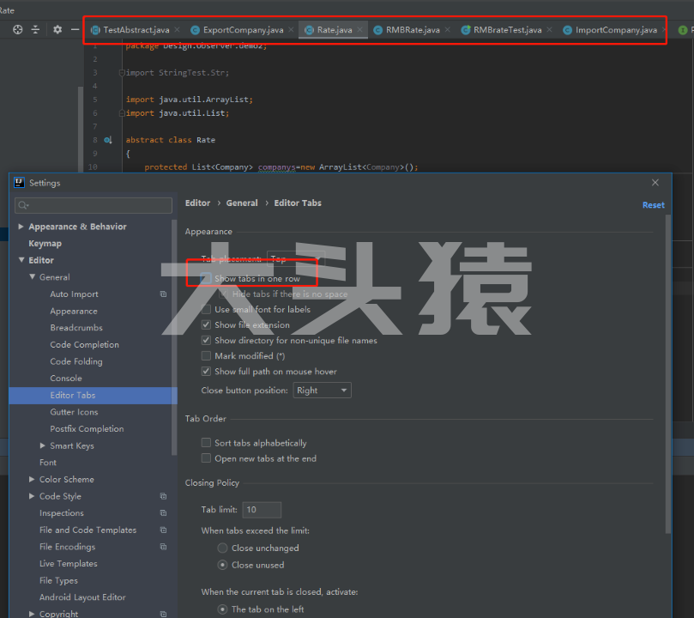Screen dimensions: 694x618
Task: Expand the Appearance & Behavior tree node
Action: [21, 227]
